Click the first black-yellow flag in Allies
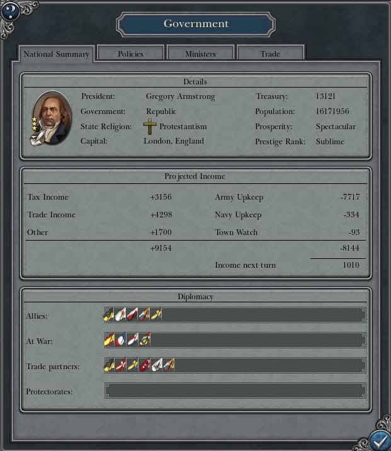This screenshot has width=391, height=451. [109, 314]
